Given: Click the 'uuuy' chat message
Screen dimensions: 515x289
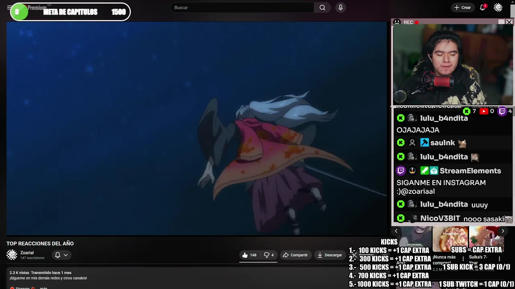Looking at the screenshot, I should click(480, 205).
